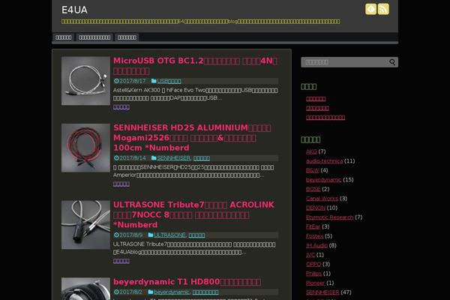Open the SENNHEISER HD25 ALUMINIUM post title

[192, 138]
